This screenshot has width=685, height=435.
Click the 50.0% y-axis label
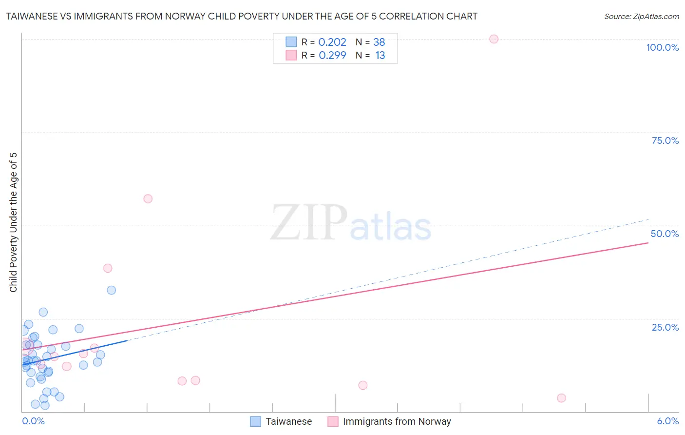coord(665,234)
